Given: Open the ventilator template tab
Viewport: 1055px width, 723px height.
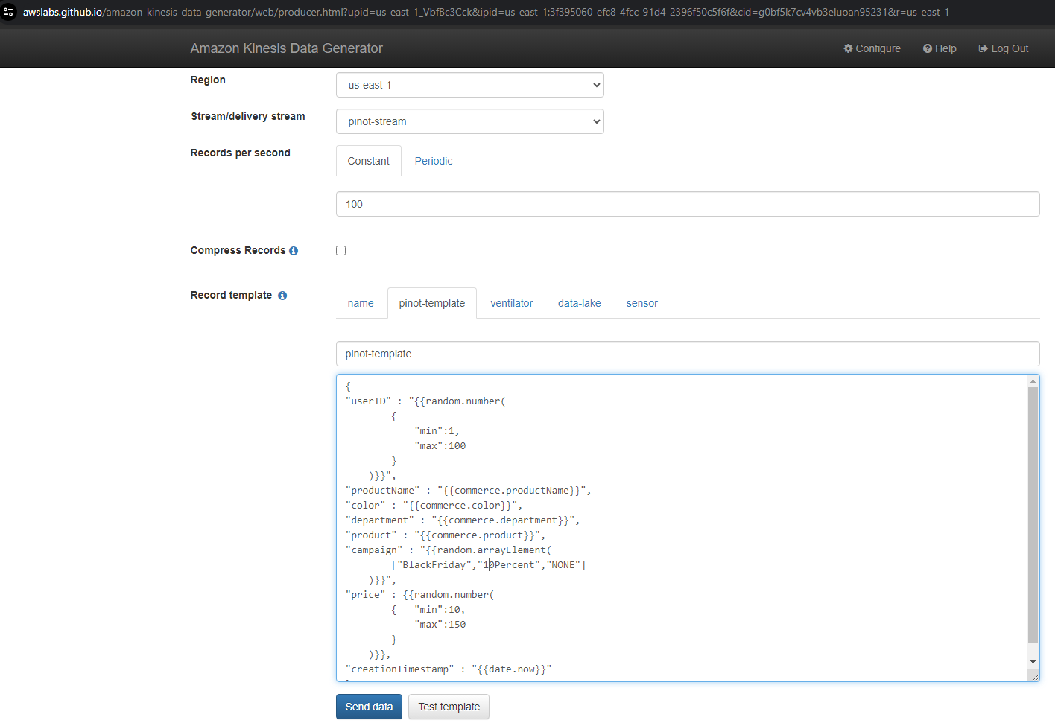Looking at the screenshot, I should [511, 303].
